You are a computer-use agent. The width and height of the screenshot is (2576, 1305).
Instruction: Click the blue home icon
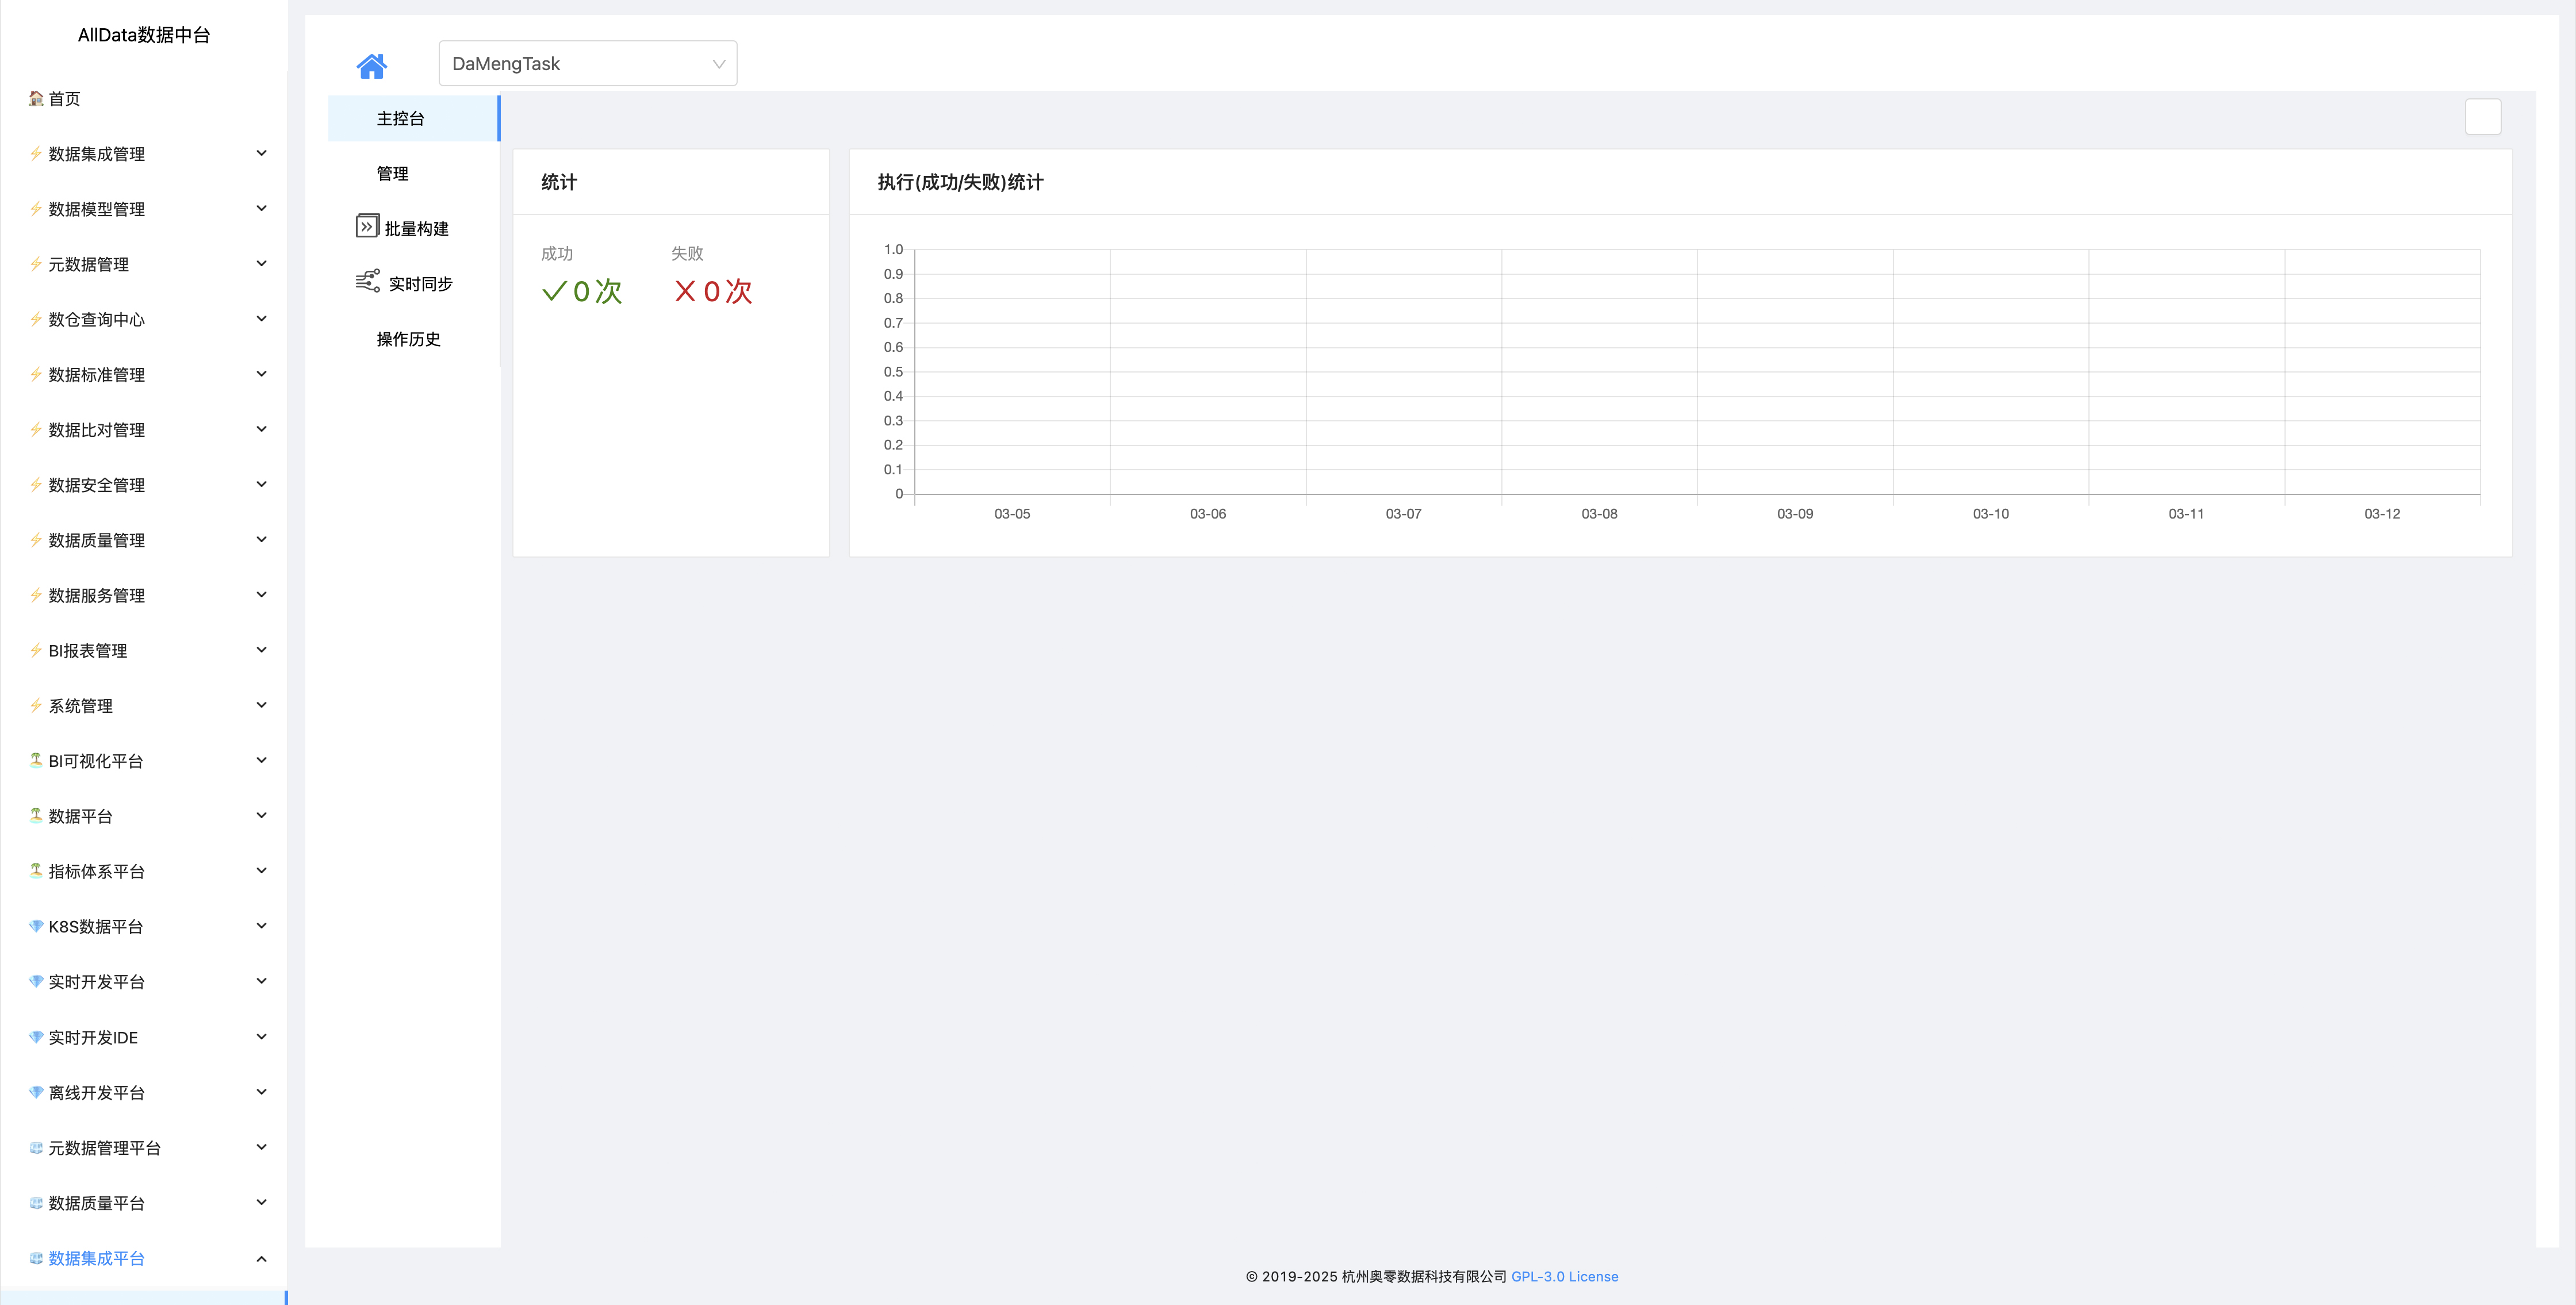tap(371, 66)
